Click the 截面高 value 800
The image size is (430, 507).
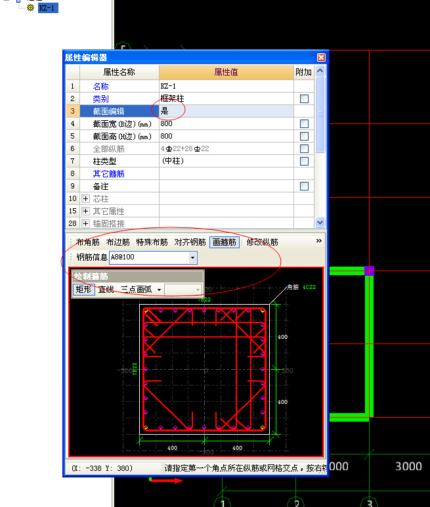coord(226,136)
